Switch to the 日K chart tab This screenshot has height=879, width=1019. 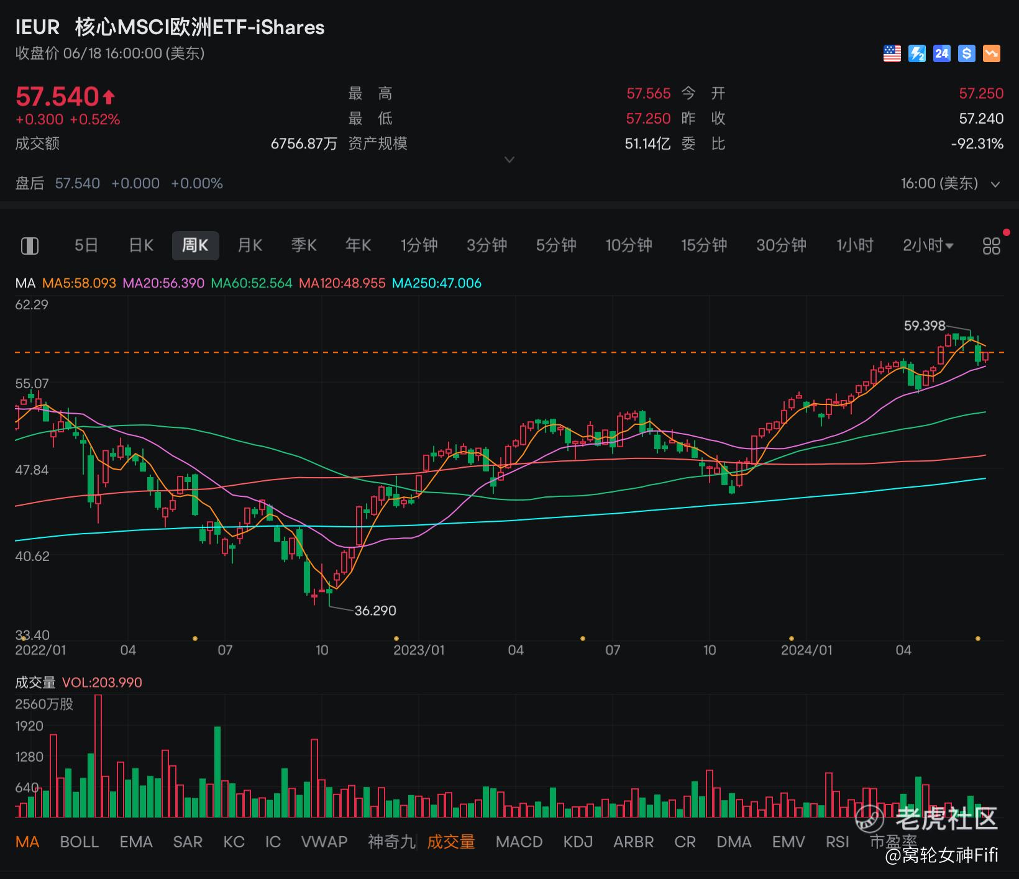coord(141,245)
